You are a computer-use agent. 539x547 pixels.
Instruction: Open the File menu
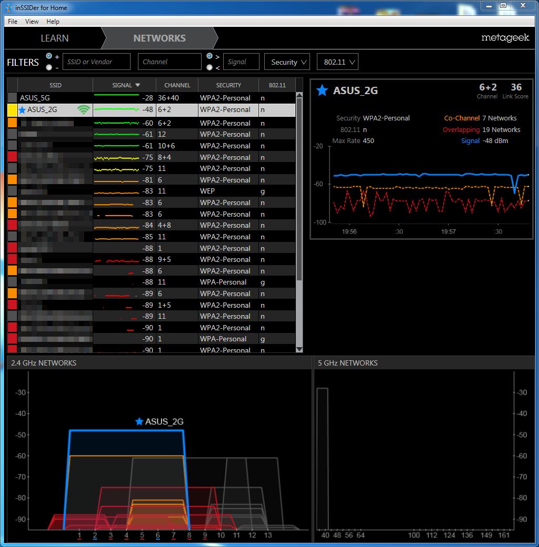13,21
